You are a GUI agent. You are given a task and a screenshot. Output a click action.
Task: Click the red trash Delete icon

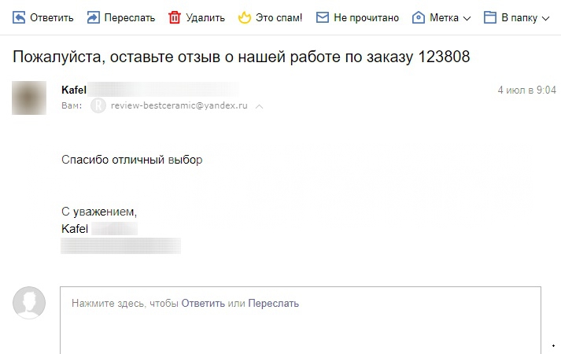click(175, 17)
